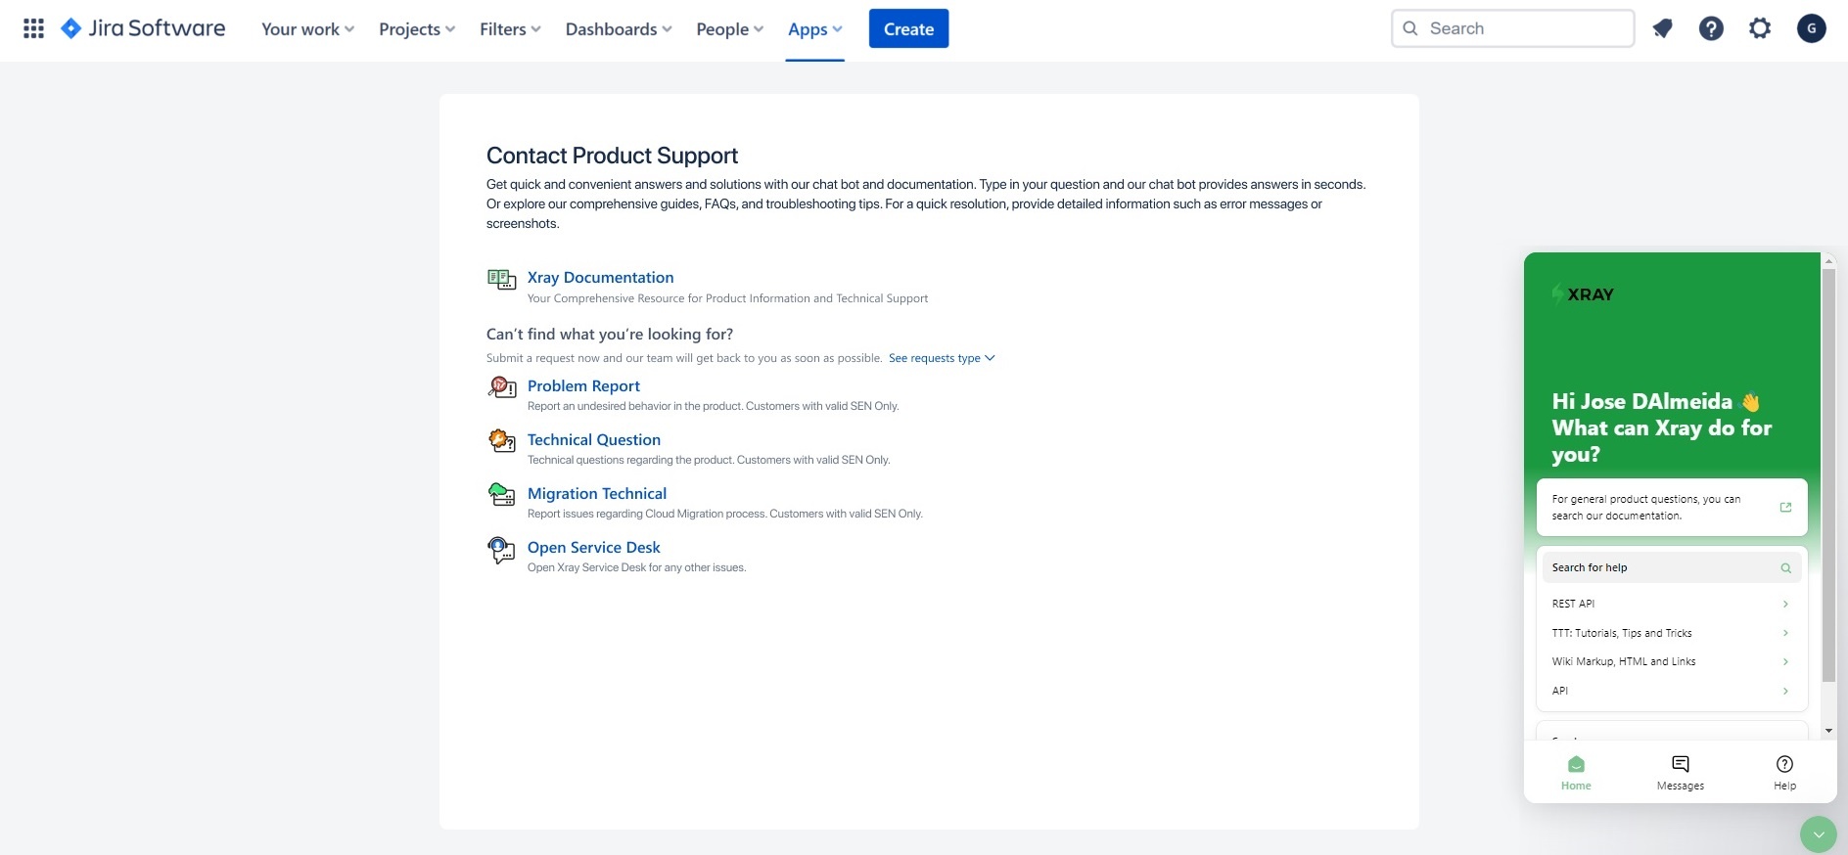
Task: Click the Open Service Desk chat icon
Action: pos(501,550)
